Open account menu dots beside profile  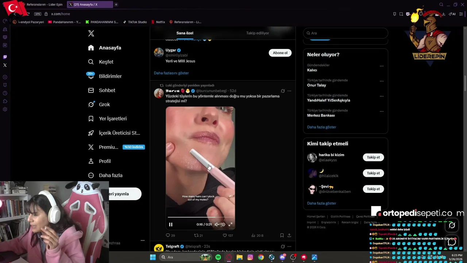[x=143, y=240]
